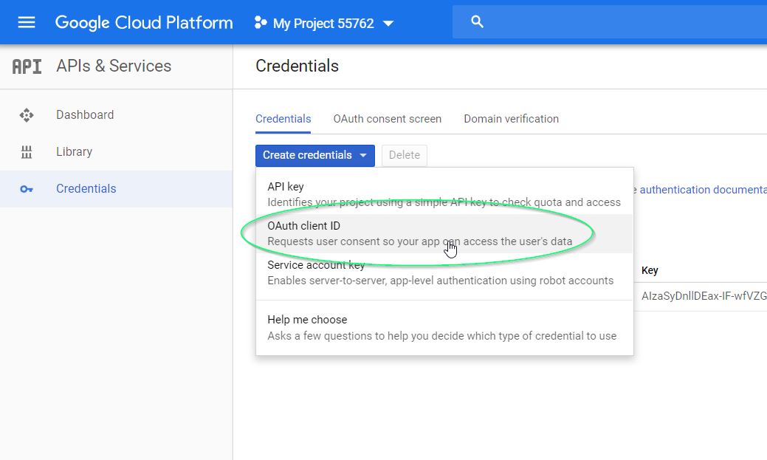This screenshot has width=767, height=460.
Task: Click the Create credentials caret arrow
Action: coord(363,156)
